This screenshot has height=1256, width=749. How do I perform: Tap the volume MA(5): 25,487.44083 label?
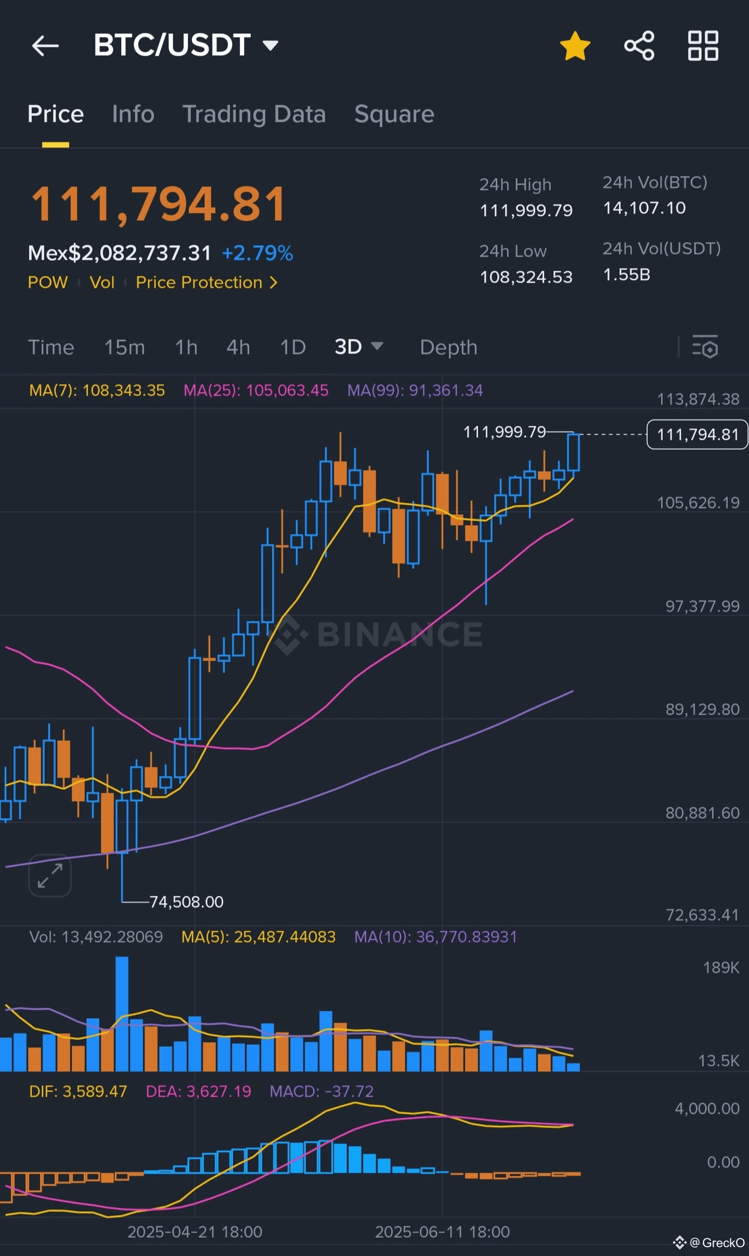click(259, 937)
